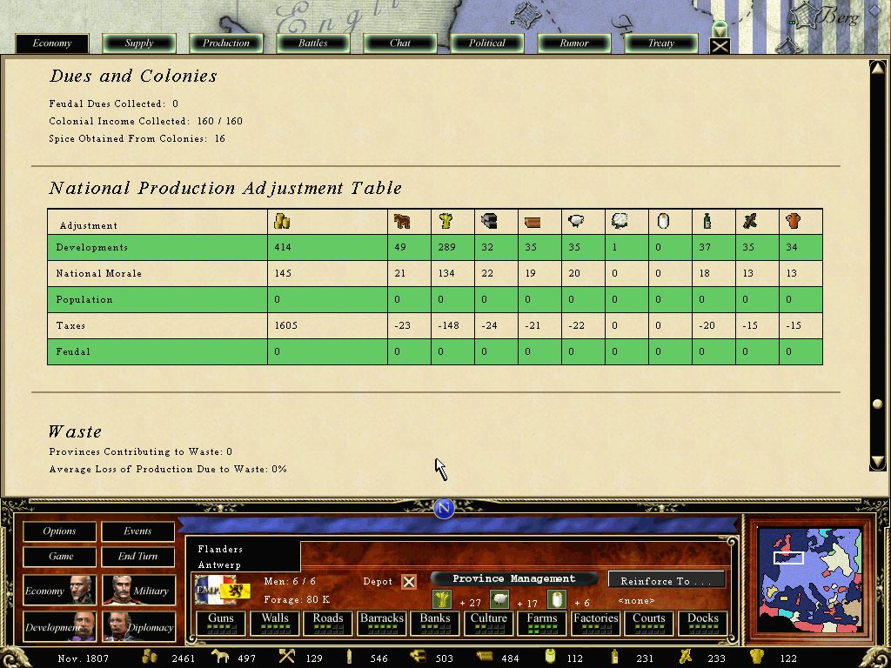This screenshot has height=668, width=891.
Task: Click End Turn button
Action: click(137, 556)
